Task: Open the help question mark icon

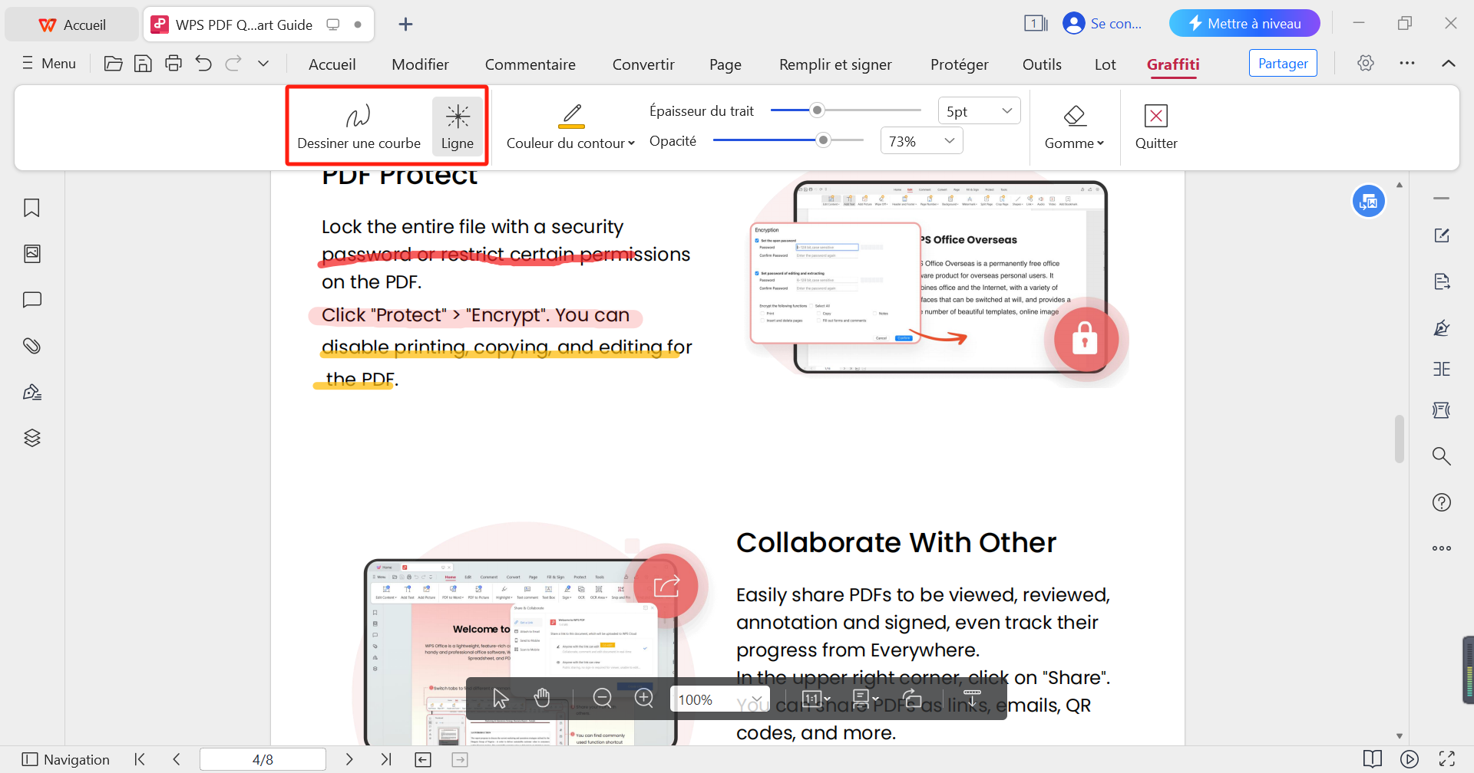Action: click(1442, 502)
